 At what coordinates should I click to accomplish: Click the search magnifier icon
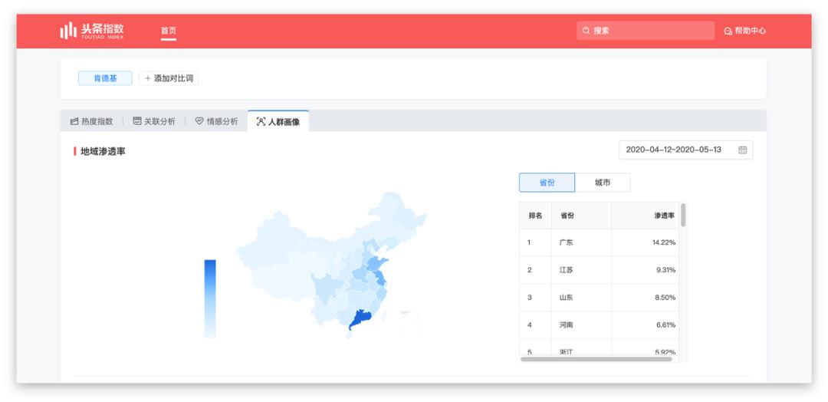point(586,31)
